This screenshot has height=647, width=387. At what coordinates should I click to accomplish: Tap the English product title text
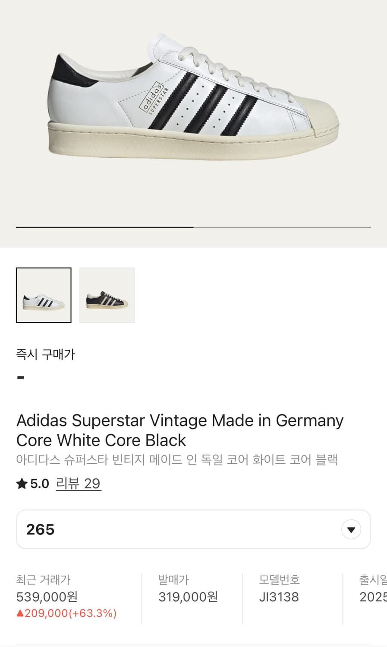pyautogui.click(x=179, y=430)
